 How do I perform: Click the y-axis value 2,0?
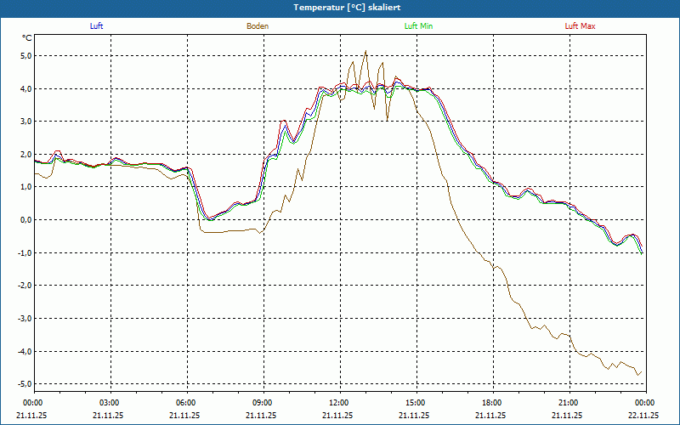[25, 154]
